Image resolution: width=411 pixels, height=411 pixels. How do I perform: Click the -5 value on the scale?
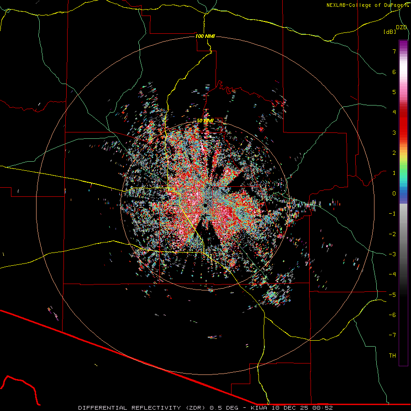pyautogui.click(x=392, y=295)
